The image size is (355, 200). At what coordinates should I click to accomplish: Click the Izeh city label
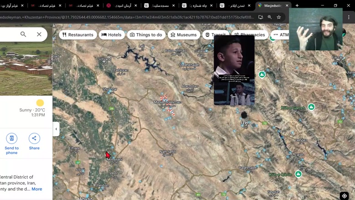coord(245,122)
